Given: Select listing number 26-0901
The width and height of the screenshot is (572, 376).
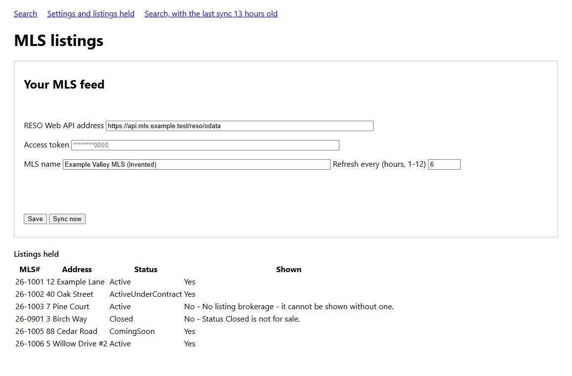Looking at the screenshot, I should coord(30,319).
